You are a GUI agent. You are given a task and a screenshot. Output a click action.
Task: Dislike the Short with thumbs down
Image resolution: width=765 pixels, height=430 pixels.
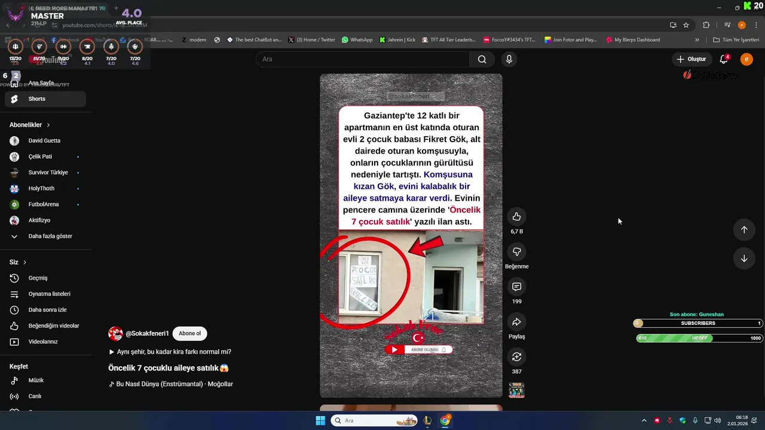coord(517,252)
